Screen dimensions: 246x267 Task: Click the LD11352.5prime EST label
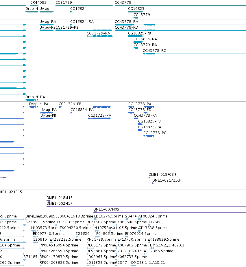click(x=101, y=263)
